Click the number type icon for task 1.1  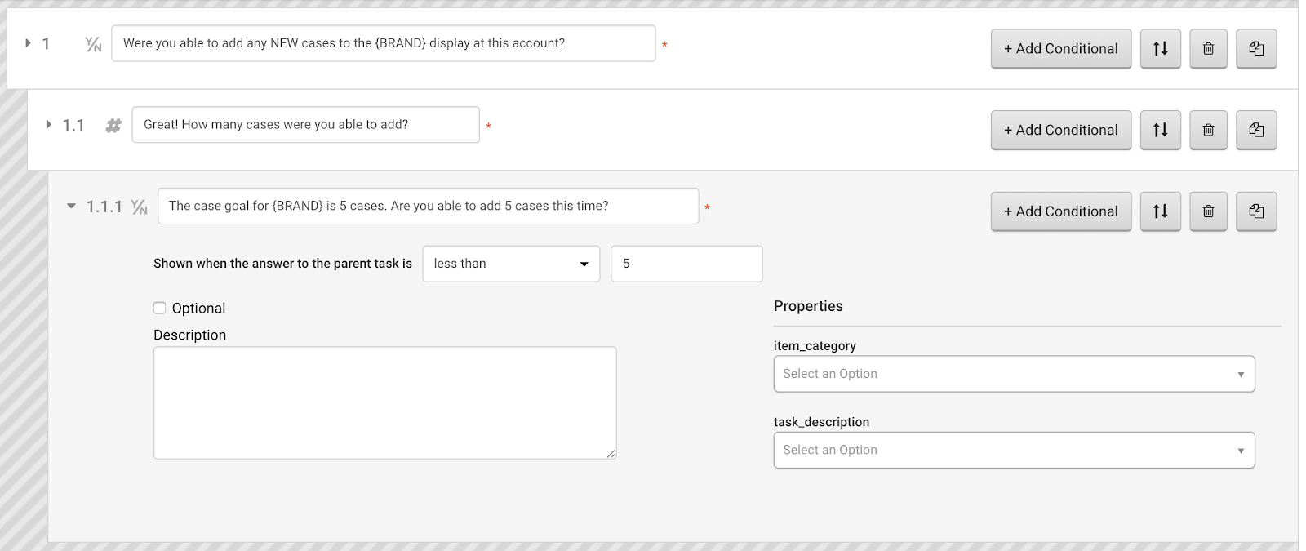[x=113, y=126]
